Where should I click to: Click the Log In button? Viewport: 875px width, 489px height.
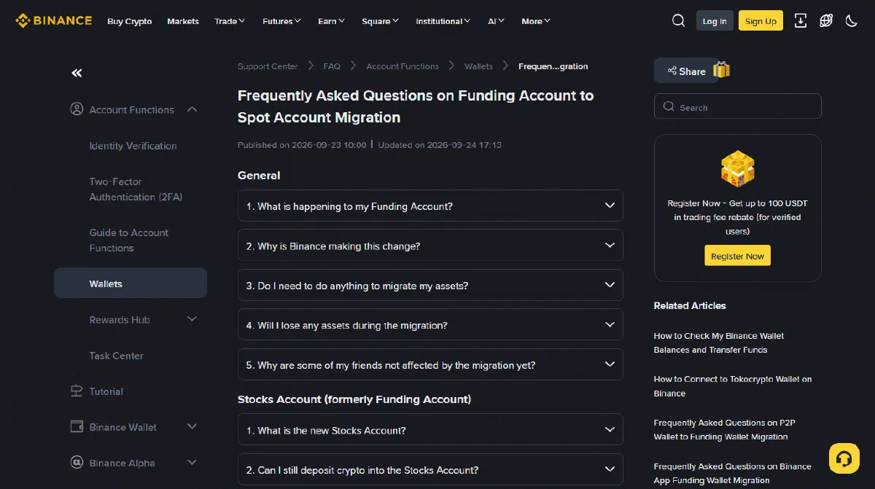pos(715,21)
